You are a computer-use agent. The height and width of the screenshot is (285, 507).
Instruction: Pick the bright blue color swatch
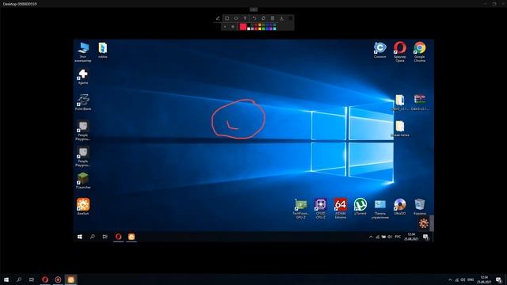[x=267, y=28]
